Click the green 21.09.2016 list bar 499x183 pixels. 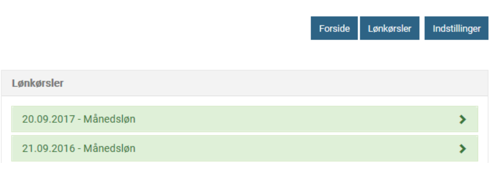245,148
